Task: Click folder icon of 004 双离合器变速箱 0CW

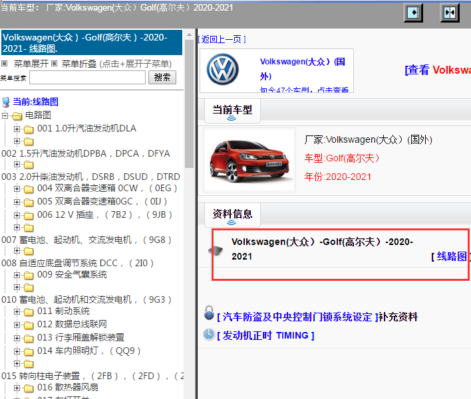Action: point(29,189)
